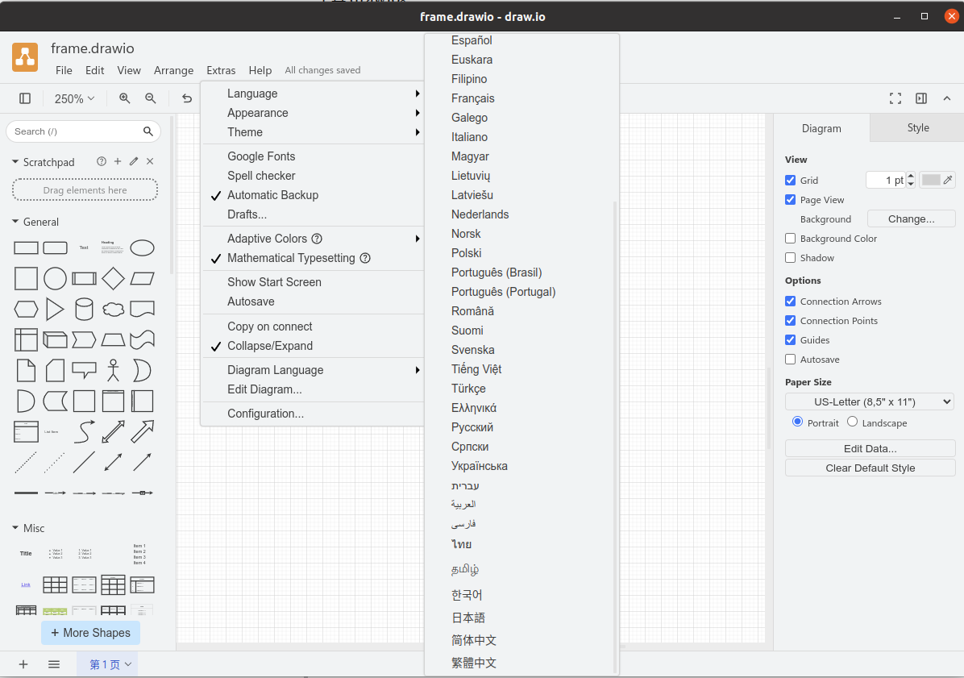The height and width of the screenshot is (678, 964).
Task: Add to Scratchpad with plus icon
Action: (x=118, y=162)
